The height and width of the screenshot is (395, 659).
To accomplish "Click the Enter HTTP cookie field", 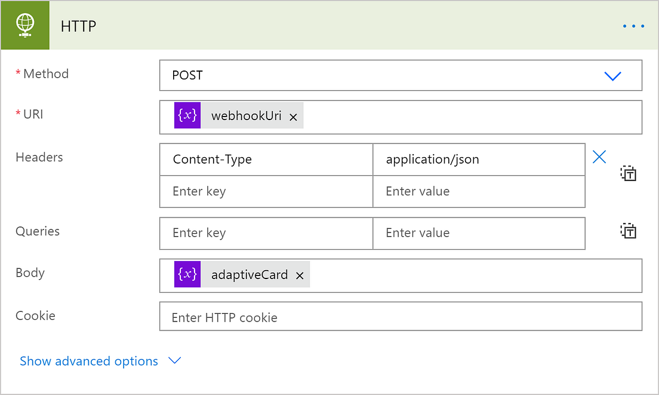I will click(x=401, y=317).
